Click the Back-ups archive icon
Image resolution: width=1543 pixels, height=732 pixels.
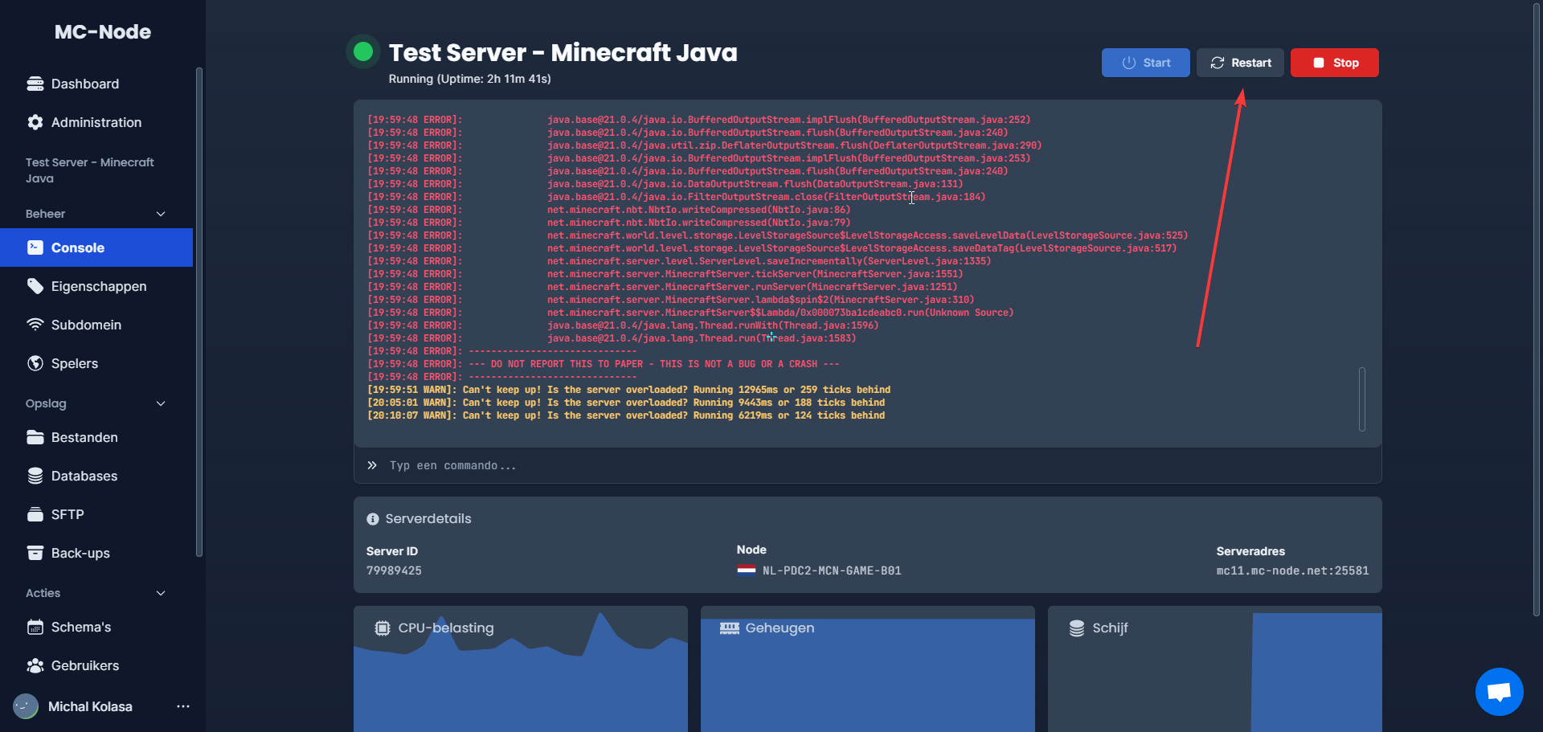coord(35,553)
